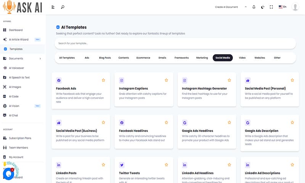This screenshot has height=183, width=305.
Task: Select the Contents filter tab
Action: 124,58
